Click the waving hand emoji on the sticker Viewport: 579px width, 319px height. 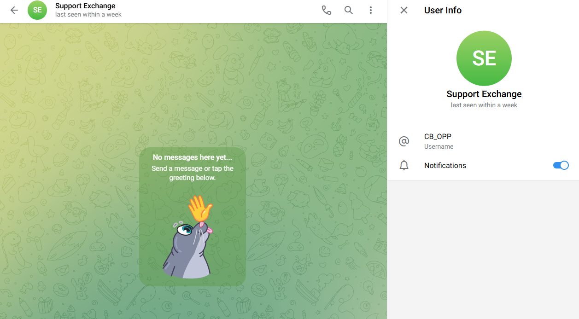[199, 209]
